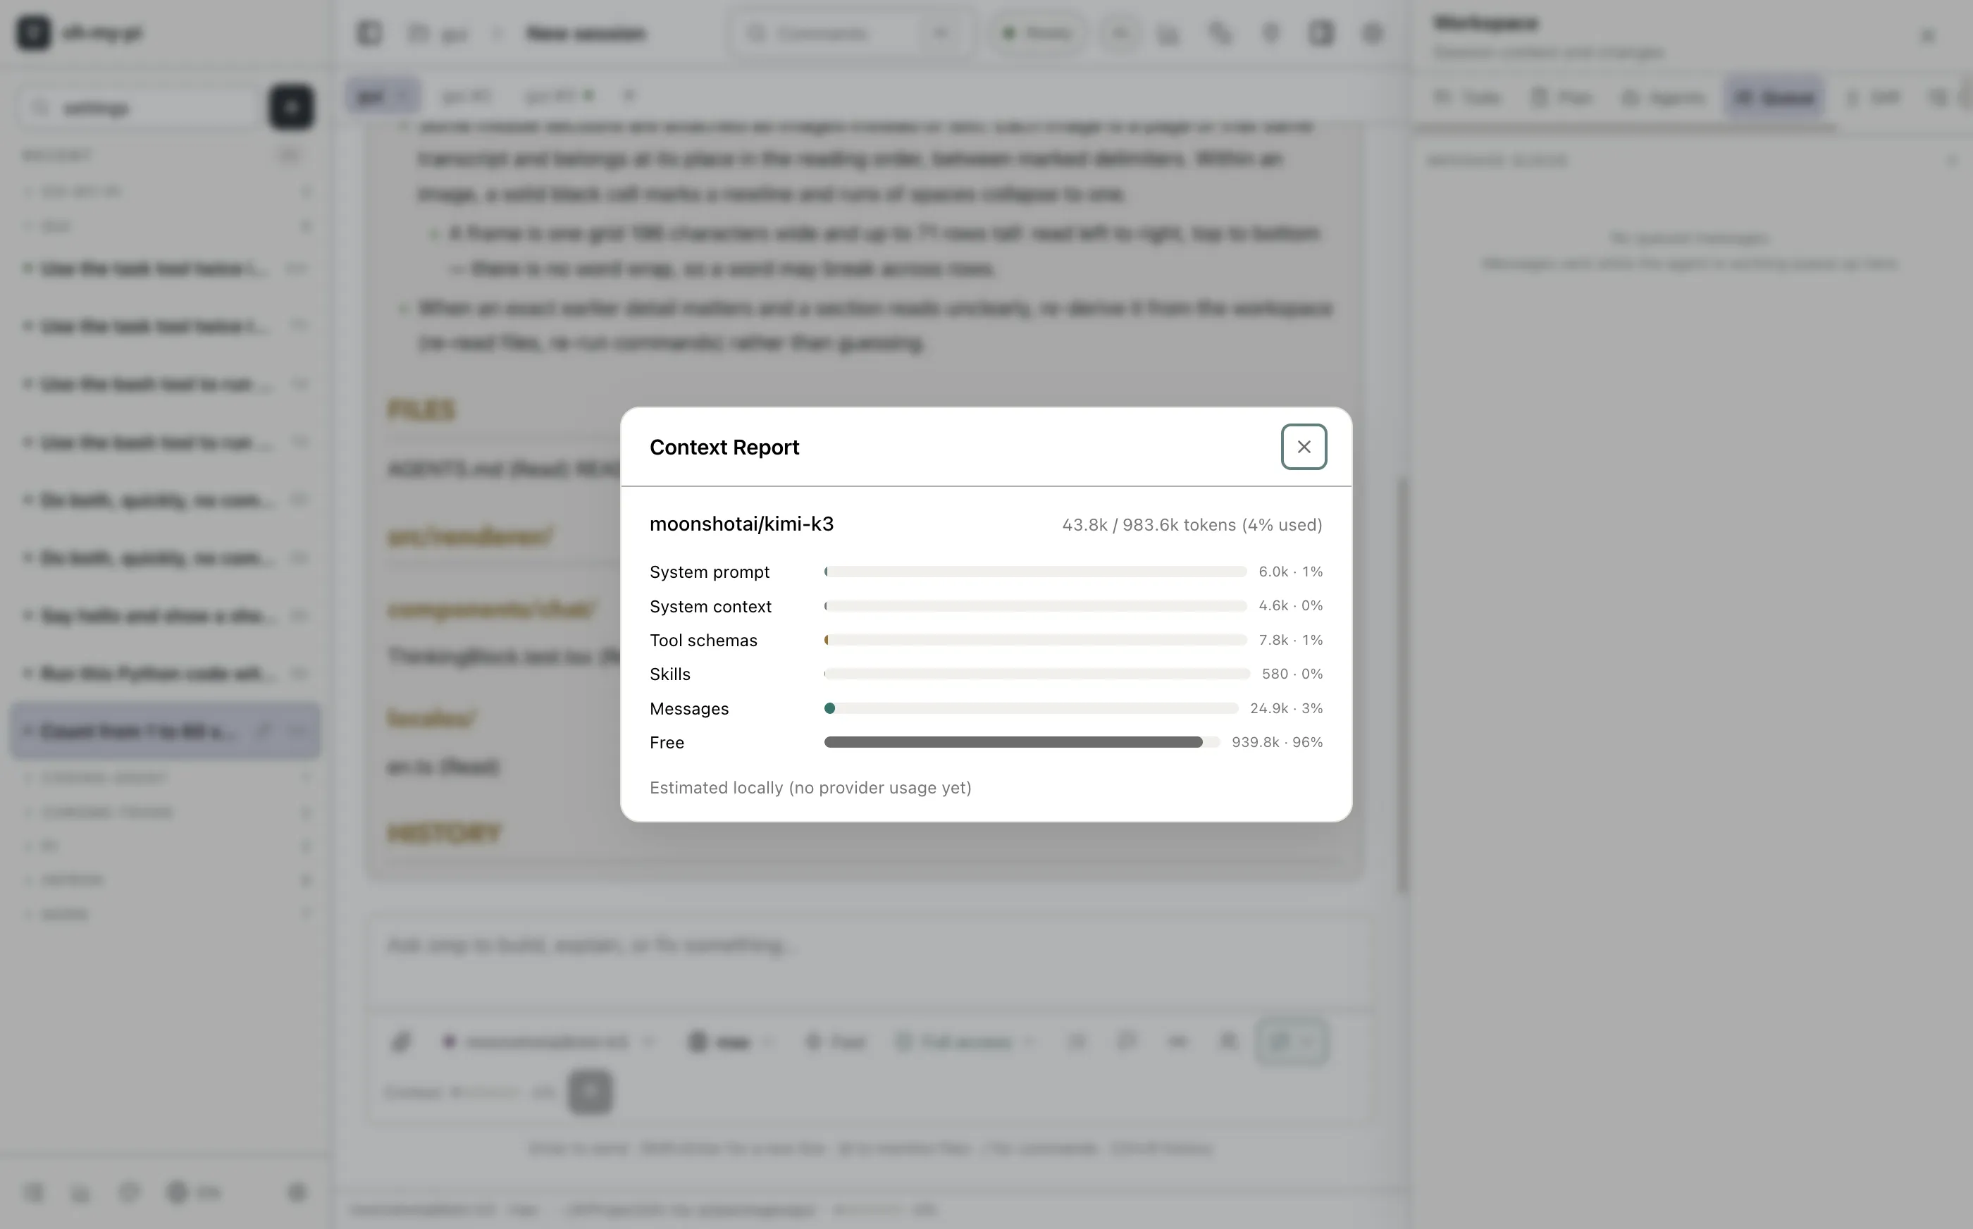Toggle the sidebar panel icon left of "New session"

[369, 33]
